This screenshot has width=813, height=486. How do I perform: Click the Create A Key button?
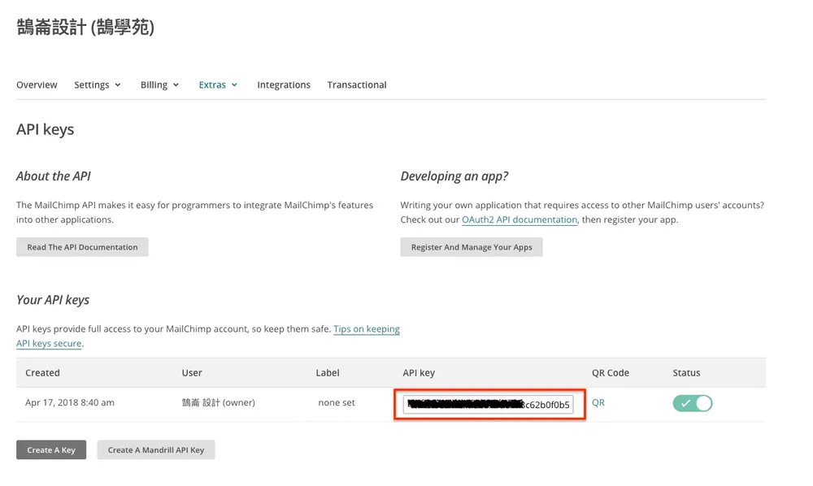(x=51, y=449)
